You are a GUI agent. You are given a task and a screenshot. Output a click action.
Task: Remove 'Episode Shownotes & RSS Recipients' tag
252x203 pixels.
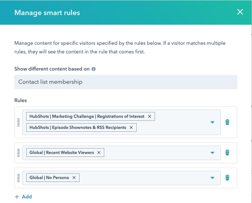[x=131, y=127]
